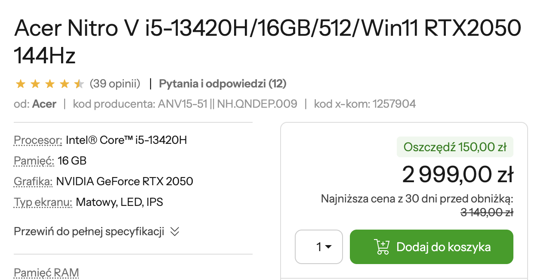Click the Typ ekranu specification label
This screenshot has width=556, height=280.
click(x=43, y=202)
